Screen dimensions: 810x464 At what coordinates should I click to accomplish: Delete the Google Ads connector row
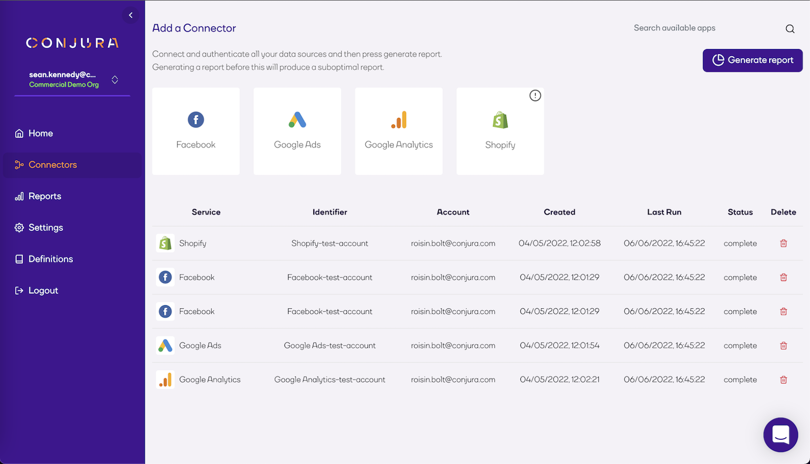(x=783, y=346)
